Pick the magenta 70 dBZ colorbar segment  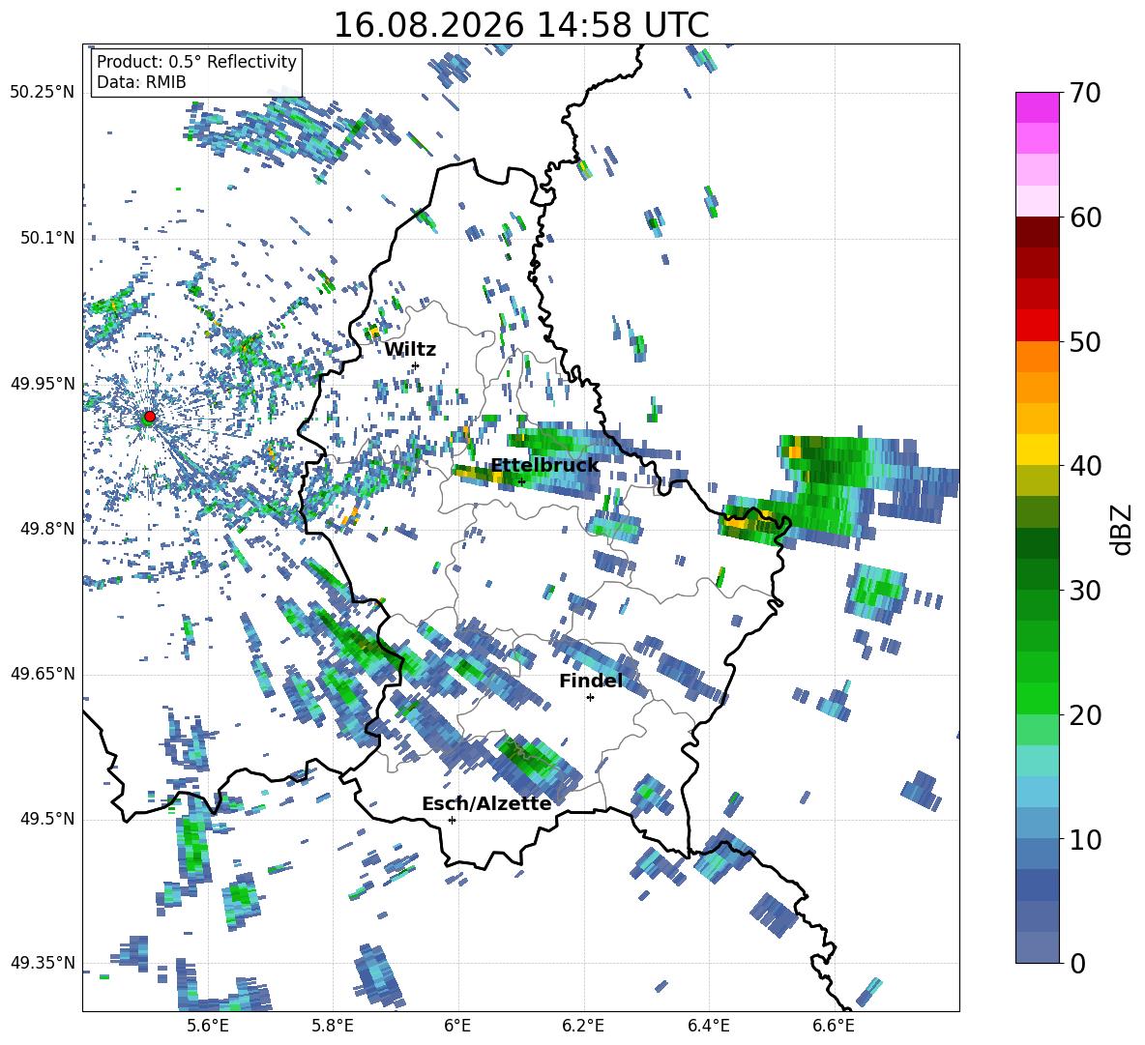point(1037,107)
